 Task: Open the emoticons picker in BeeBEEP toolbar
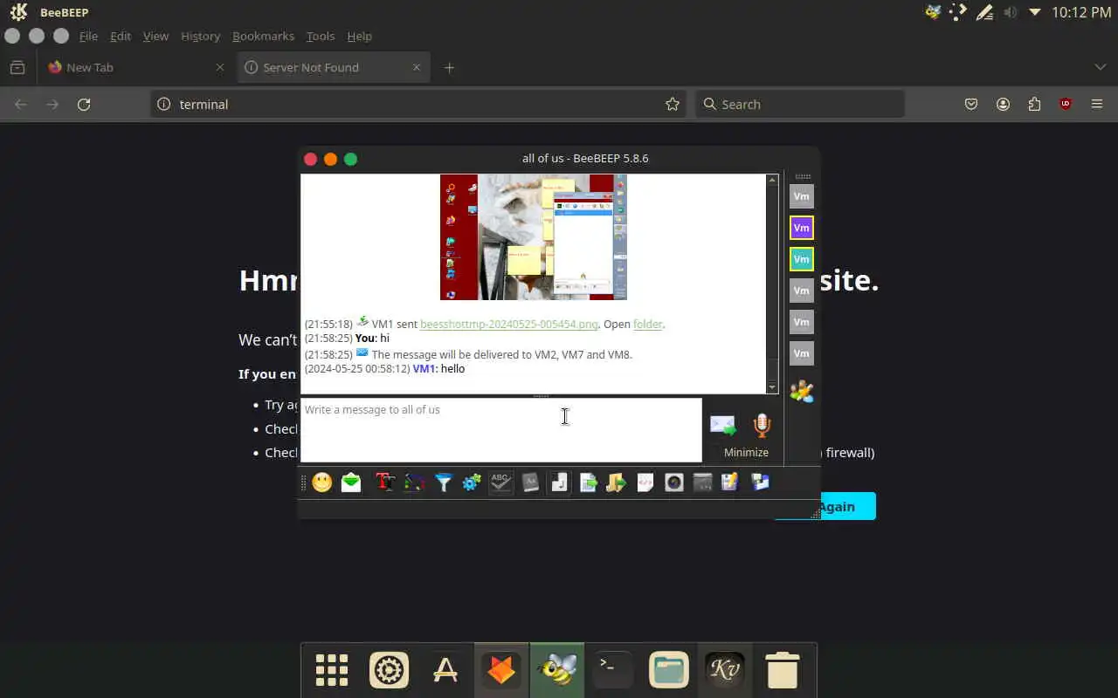tap(322, 482)
